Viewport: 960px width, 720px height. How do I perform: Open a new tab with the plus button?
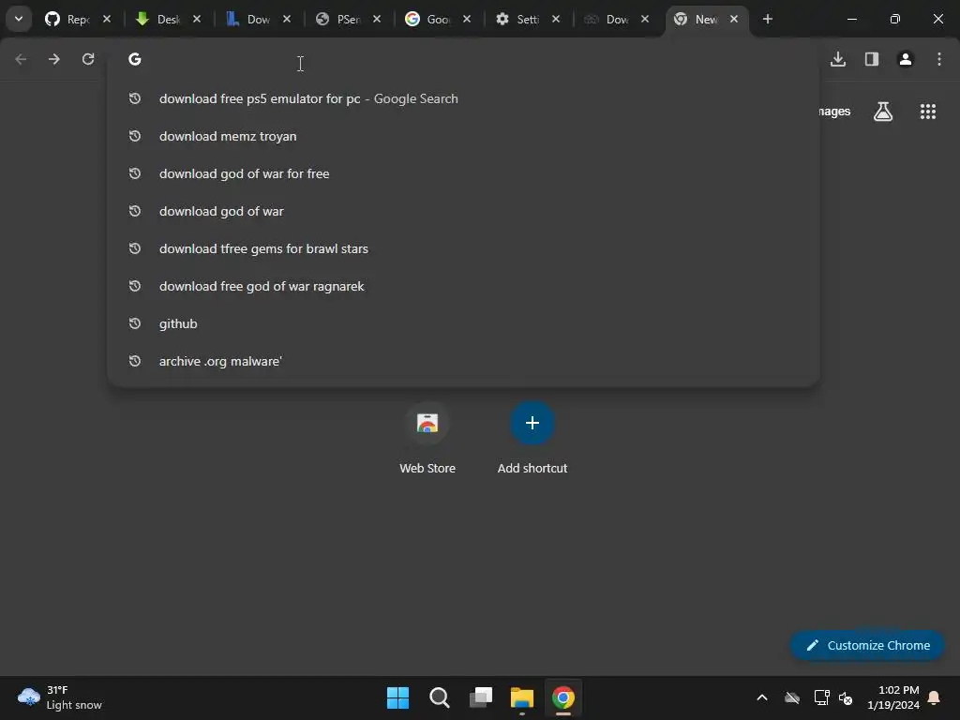coord(768,19)
